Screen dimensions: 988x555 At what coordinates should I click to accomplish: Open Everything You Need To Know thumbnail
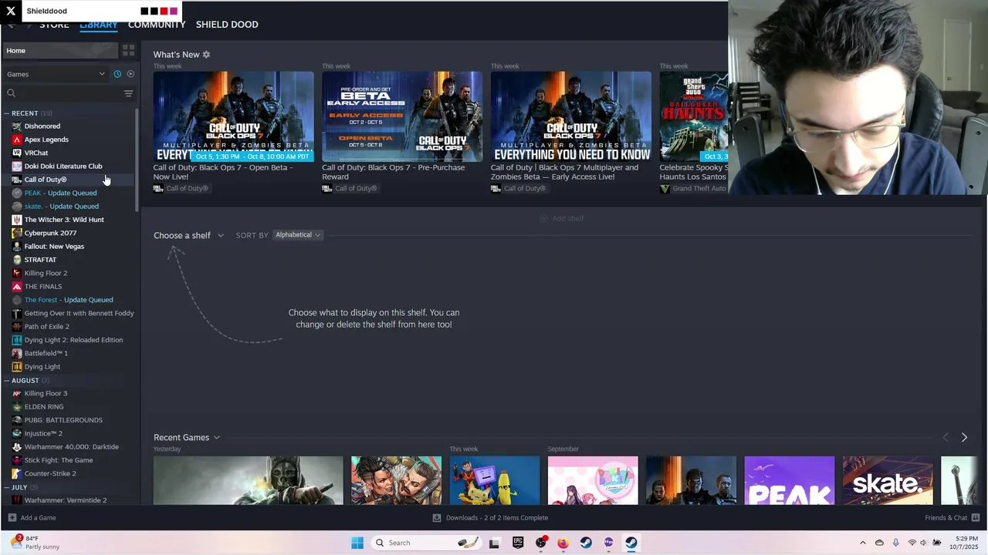[571, 116]
